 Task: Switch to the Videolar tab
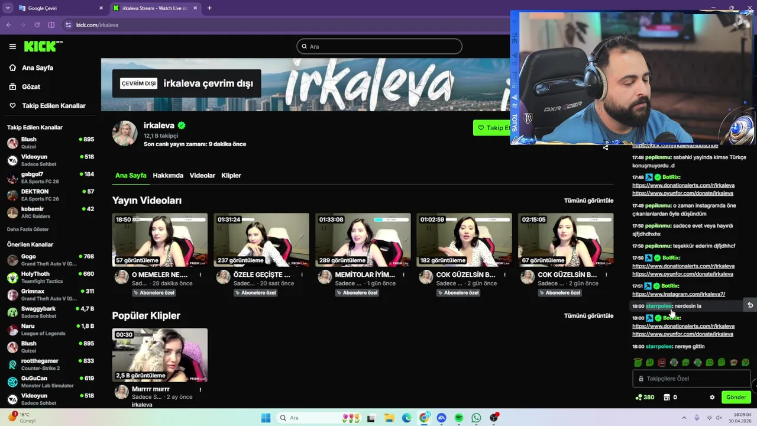click(202, 175)
